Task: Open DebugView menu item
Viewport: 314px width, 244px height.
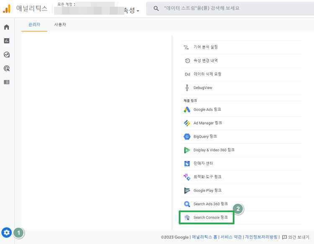Action: click(241, 88)
